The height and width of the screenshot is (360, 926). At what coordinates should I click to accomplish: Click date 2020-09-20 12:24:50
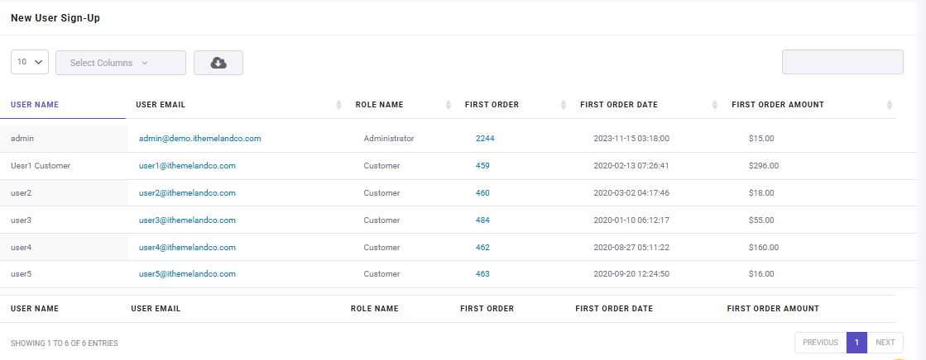point(631,274)
